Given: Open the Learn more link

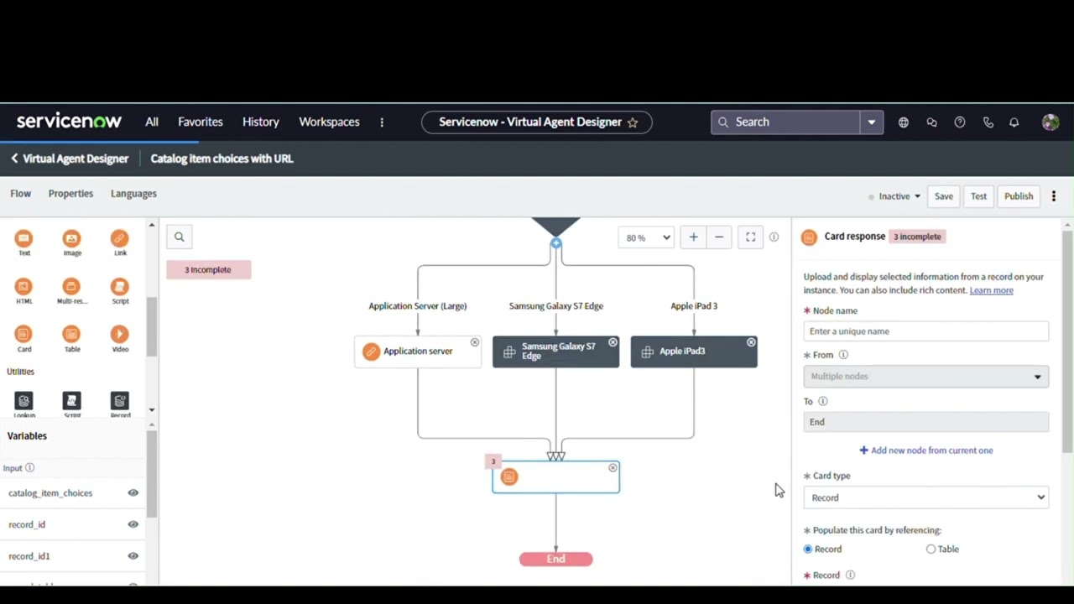Looking at the screenshot, I should pyautogui.click(x=992, y=290).
